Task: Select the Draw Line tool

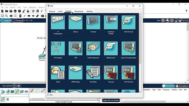Action: [x=25, y=16]
